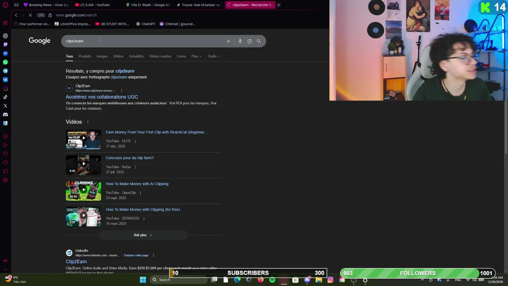Open Microsoft Edge from the taskbar
The height and width of the screenshot is (286, 508).
[237, 280]
